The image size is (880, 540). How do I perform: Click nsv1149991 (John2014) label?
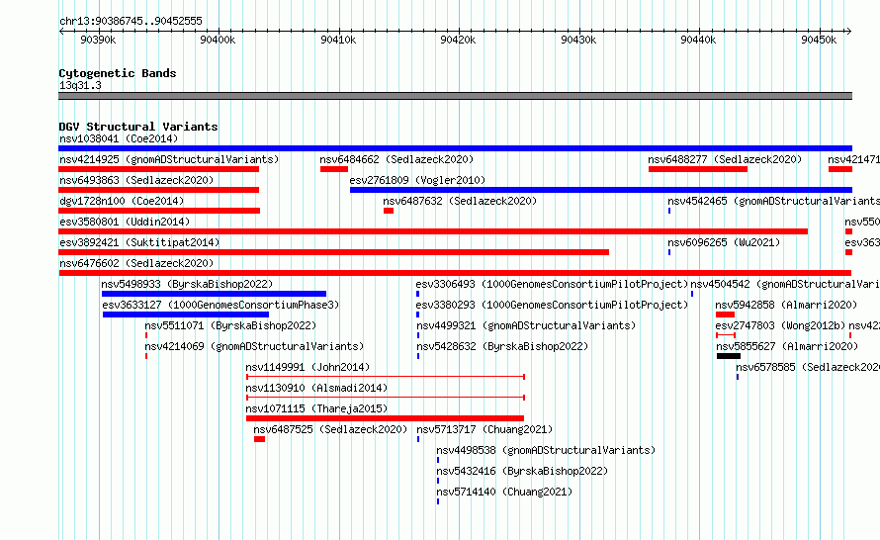(308, 367)
